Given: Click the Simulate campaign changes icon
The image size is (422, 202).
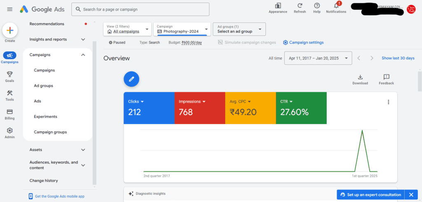Looking at the screenshot, I should [220, 42].
